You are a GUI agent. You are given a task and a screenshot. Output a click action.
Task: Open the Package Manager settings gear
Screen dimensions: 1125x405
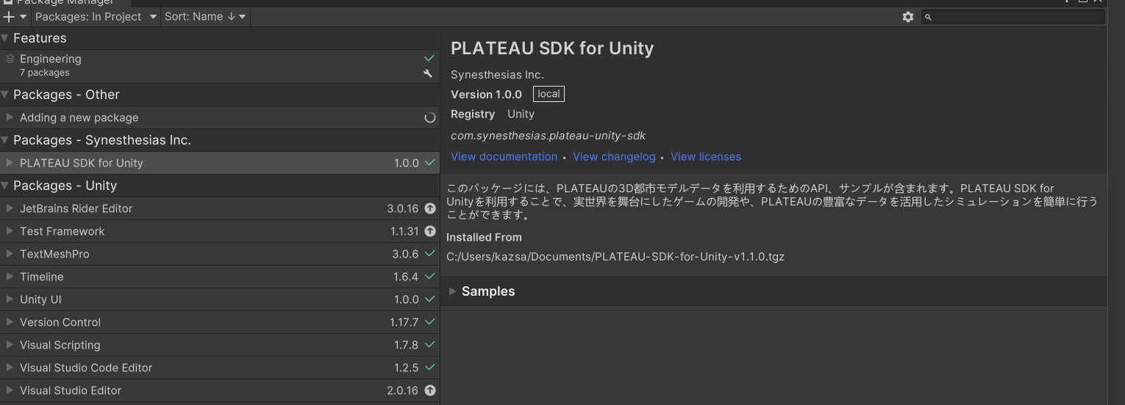pos(907,16)
